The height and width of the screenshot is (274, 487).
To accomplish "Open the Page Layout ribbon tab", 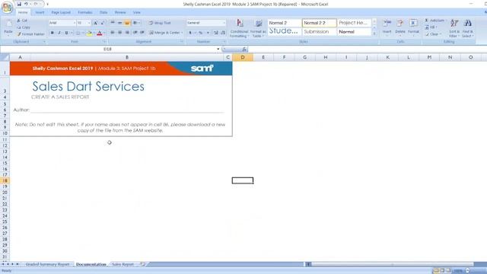I will [x=61, y=12].
